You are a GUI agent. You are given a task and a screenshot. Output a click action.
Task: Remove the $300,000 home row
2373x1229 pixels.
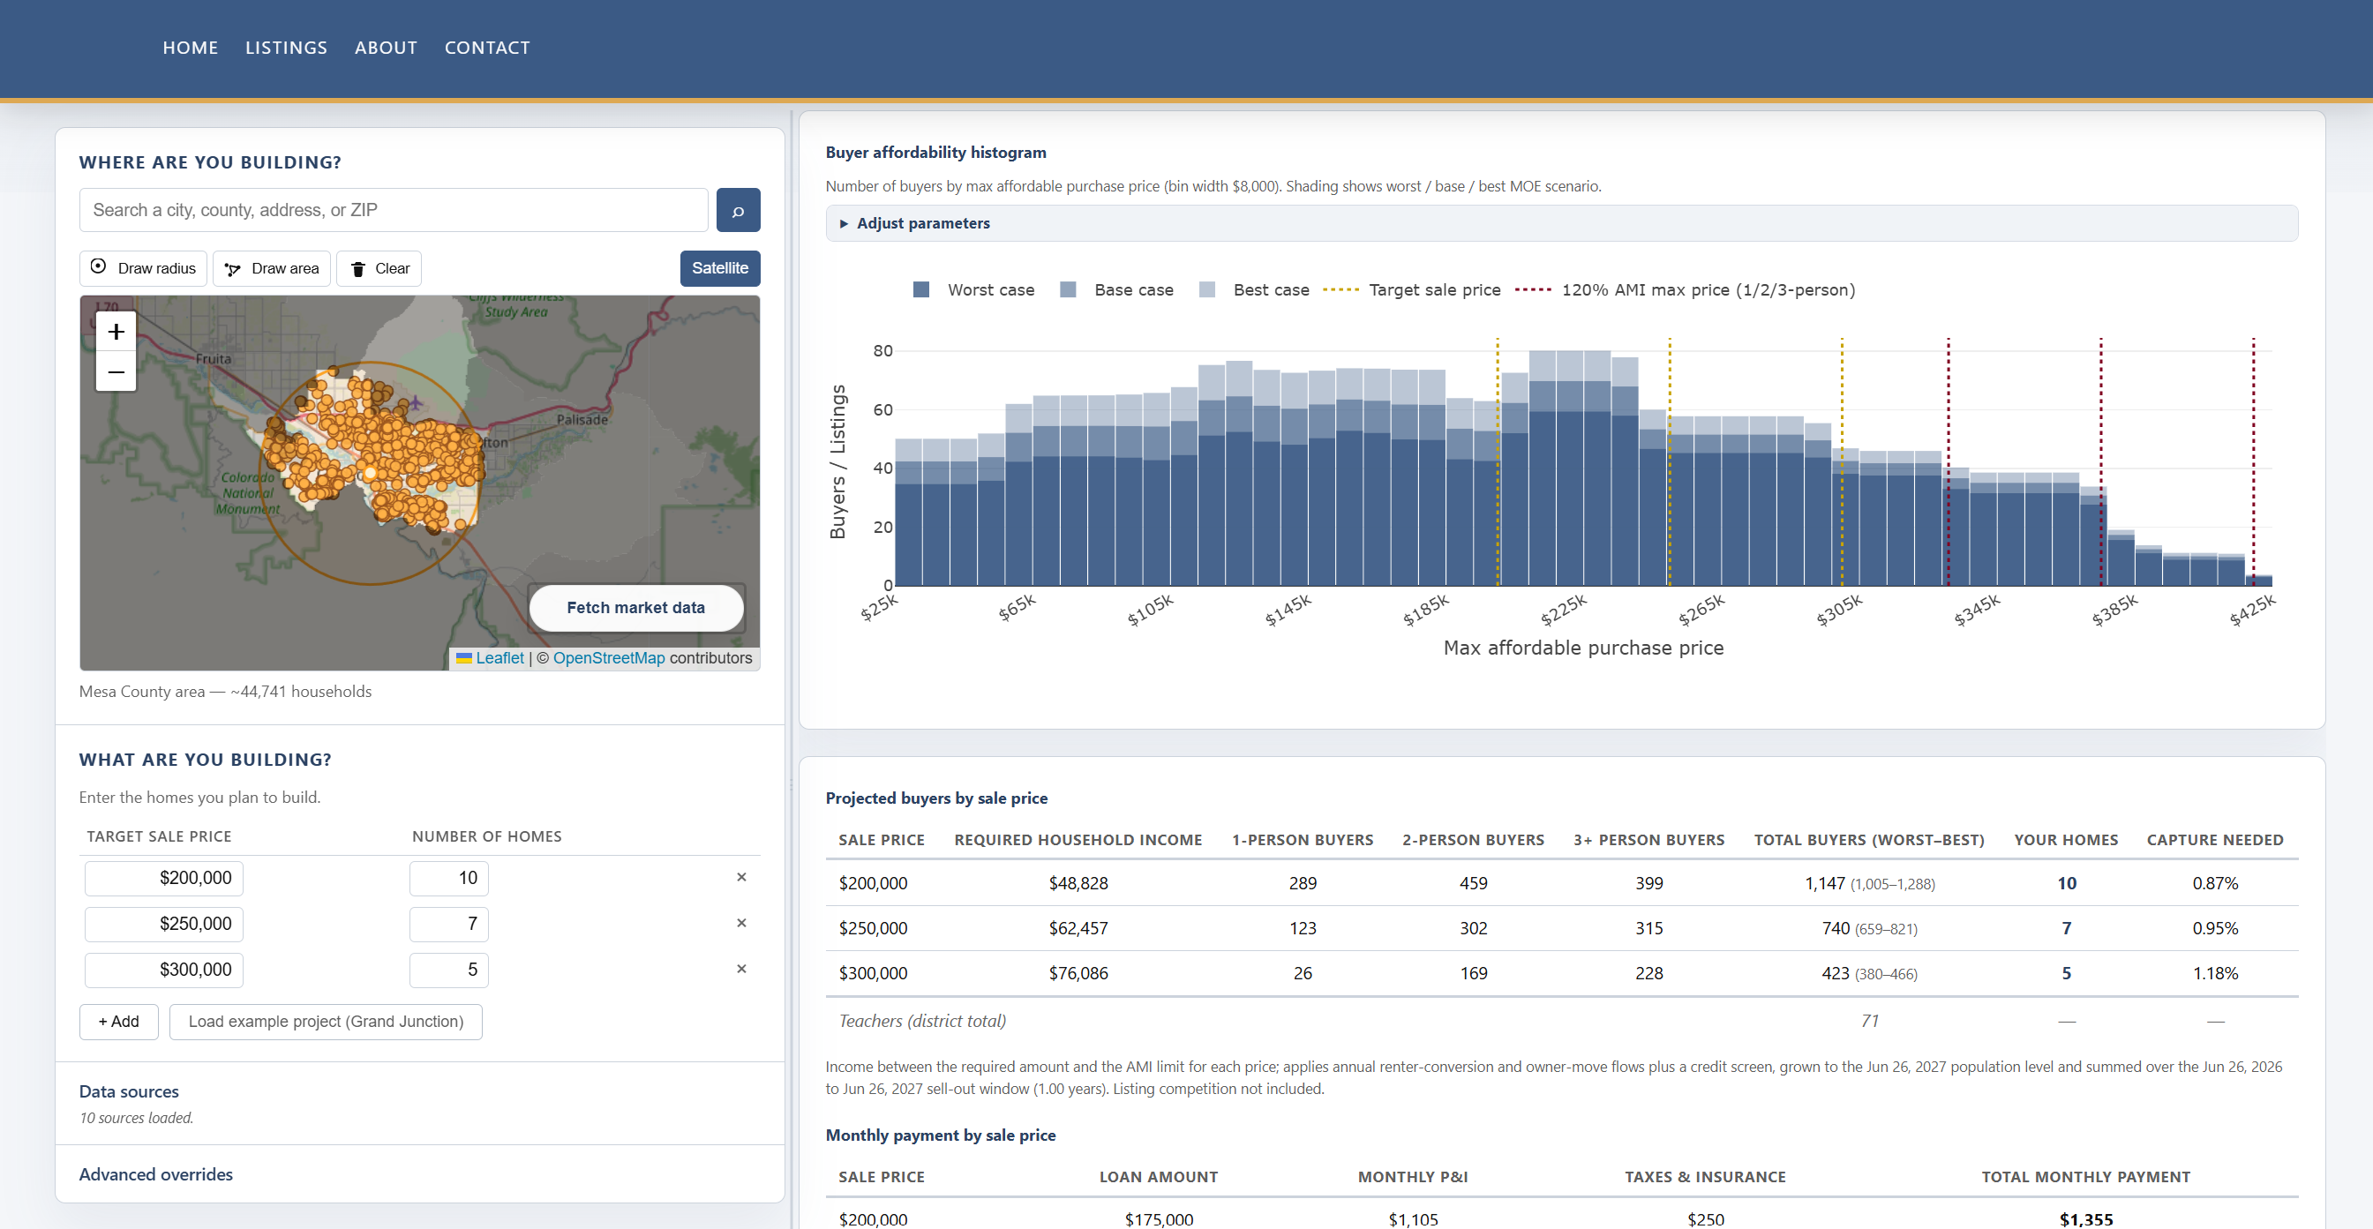tap(740, 970)
